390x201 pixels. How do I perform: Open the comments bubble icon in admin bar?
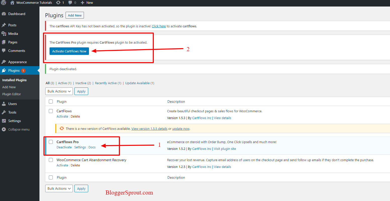click(70, 3)
